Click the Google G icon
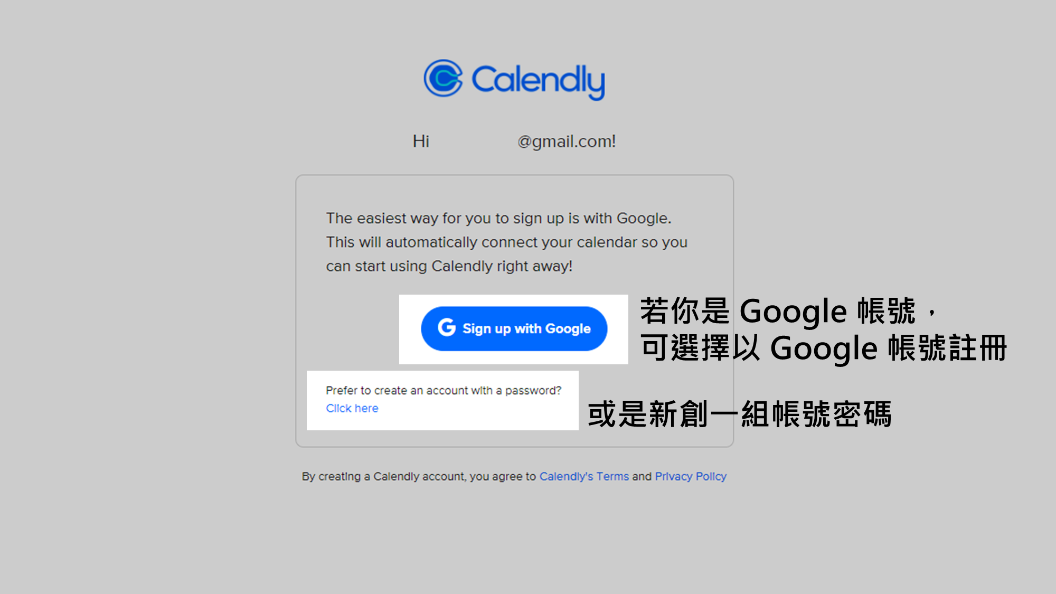Viewport: 1056px width, 594px height. click(447, 327)
